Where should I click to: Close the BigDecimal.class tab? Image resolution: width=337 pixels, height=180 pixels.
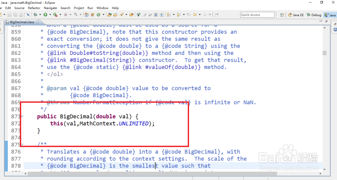click(x=38, y=22)
